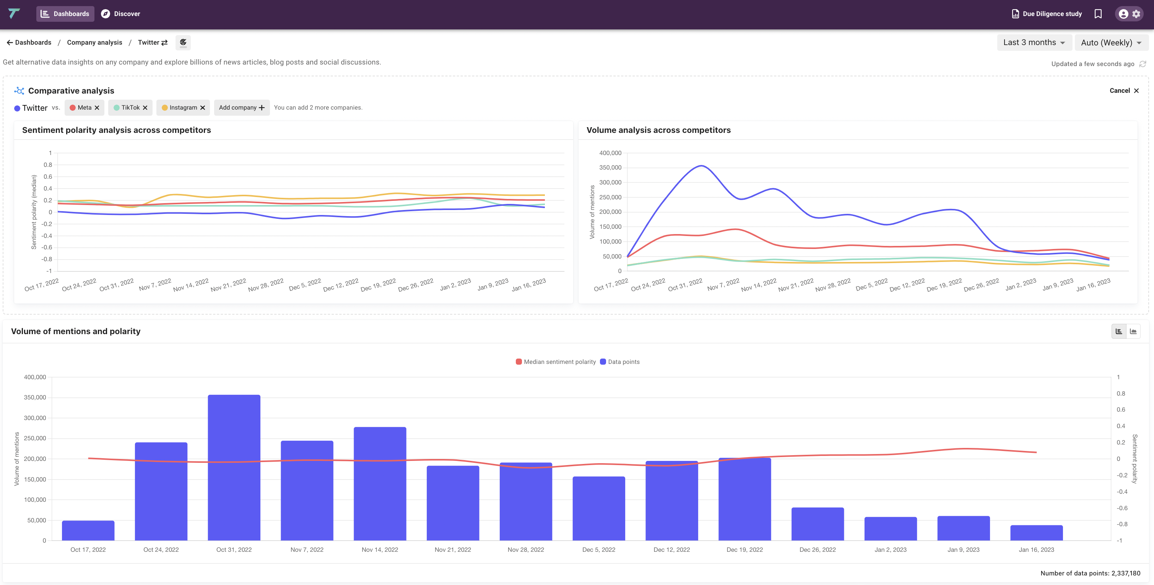Switch company via Twitter swap arrows
The image size is (1154, 585).
point(164,42)
